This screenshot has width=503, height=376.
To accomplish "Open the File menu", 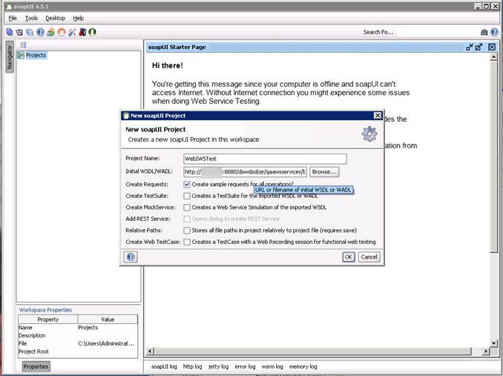I will [13, 19].
